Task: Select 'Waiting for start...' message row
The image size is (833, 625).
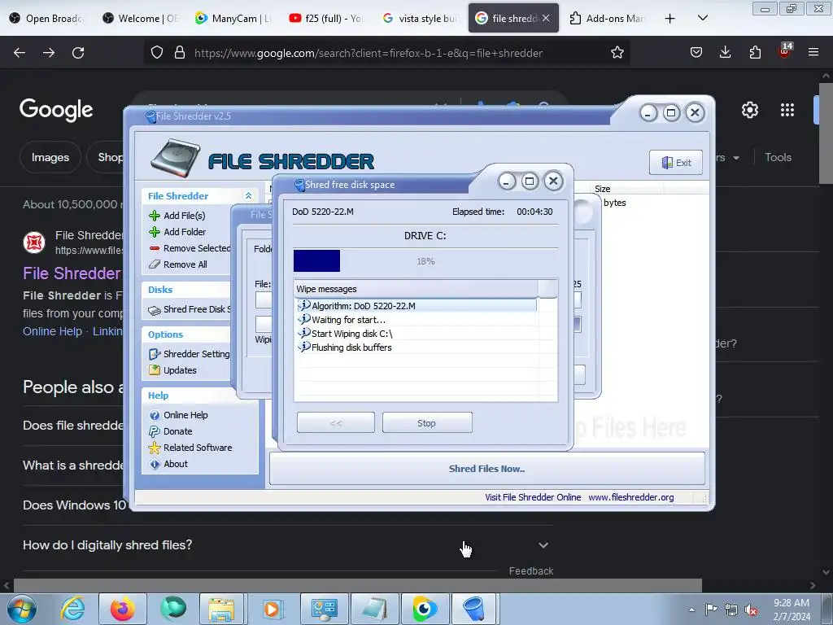Action: (x=416, y=319)
